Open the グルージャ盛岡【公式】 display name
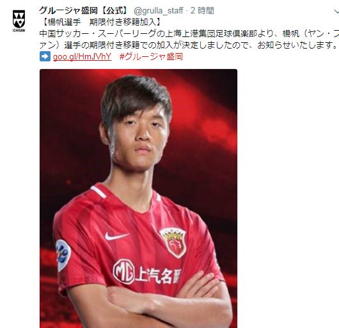Viewport: 339px width, 328px height. click(x=84, y=10)
